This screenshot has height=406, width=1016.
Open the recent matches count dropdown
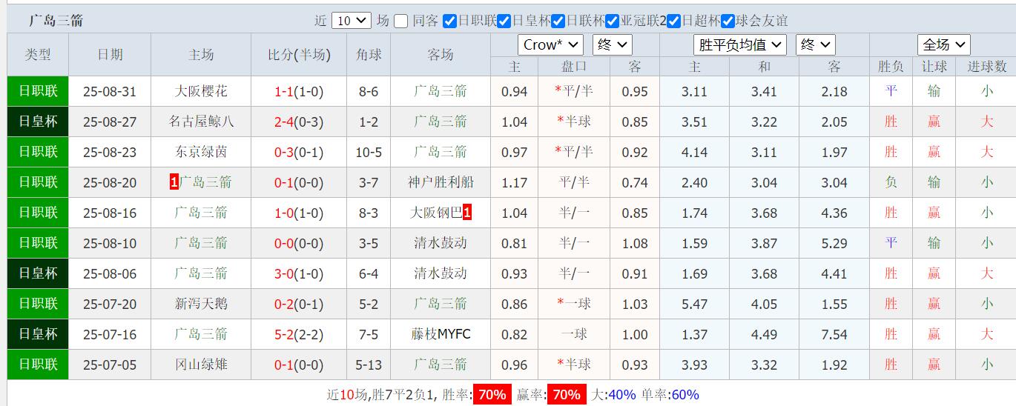click(351, 21)
